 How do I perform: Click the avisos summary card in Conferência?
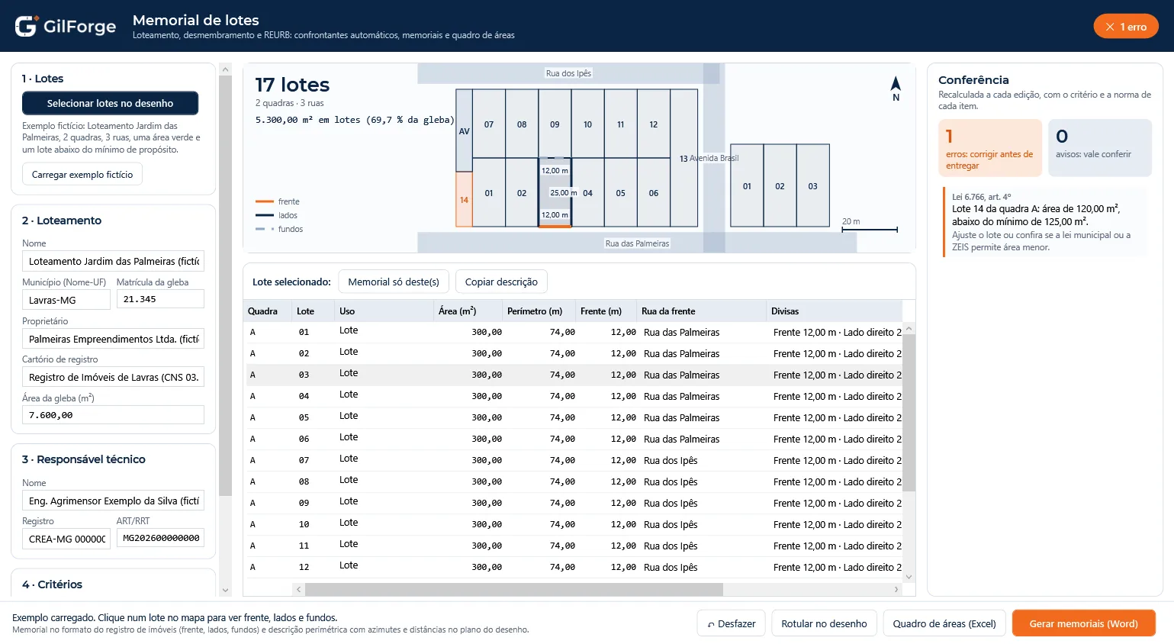1099,148
